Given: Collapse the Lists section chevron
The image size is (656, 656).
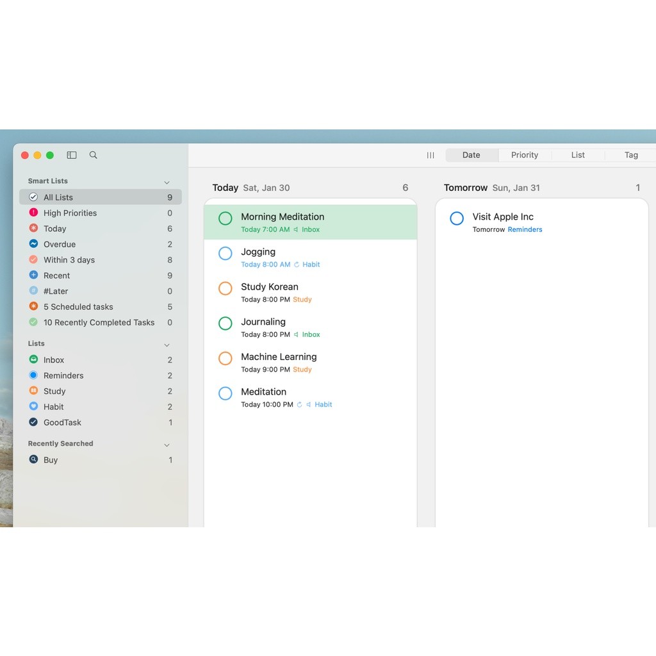Looking at the screenshot, I should (167, 345).
